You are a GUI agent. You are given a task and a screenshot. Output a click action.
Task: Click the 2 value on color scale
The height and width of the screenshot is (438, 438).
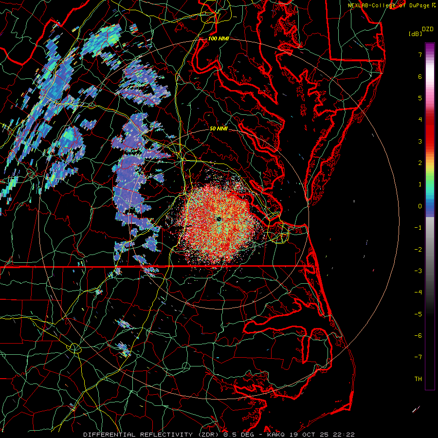(x=420, y=163)
